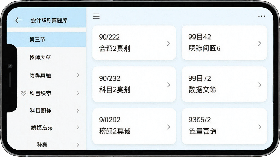
Task: Open the arrow on the 99目42 card
Action: pyautogui.click(x=260, y=43)
